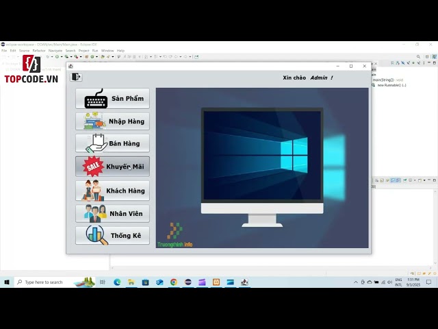Open Eclipse Help menu
The height and width of the screenshot is (329, 438).
coord(120,51)
